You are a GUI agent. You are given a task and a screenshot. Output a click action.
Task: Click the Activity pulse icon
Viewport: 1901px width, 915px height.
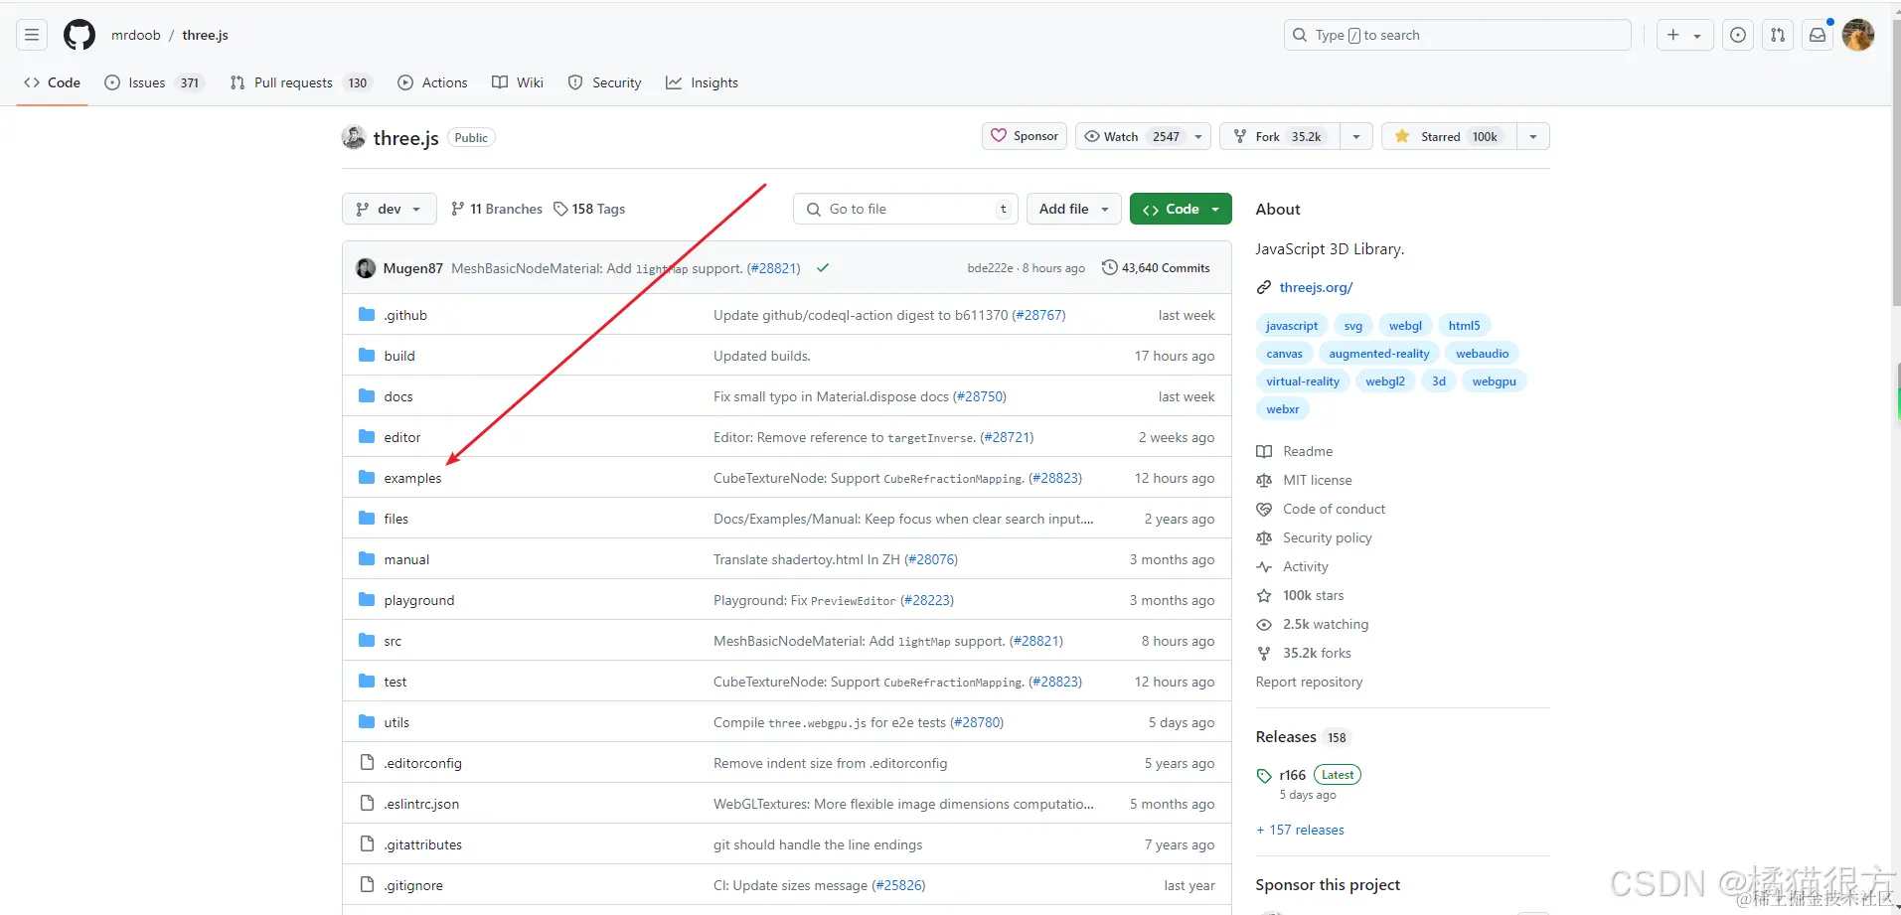pos(1264,566)
